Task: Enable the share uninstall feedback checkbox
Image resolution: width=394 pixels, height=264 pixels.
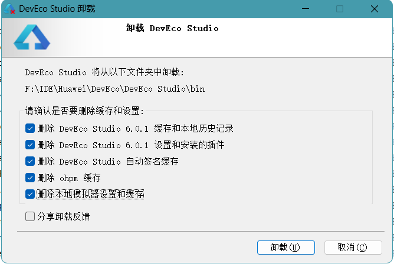Action: click(30, 216)
